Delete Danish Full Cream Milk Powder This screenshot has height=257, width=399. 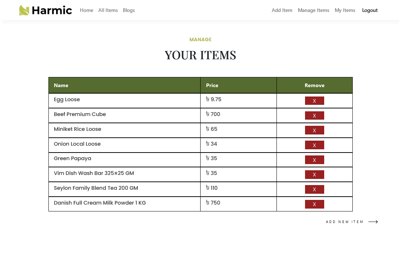[x=314, y=204]
